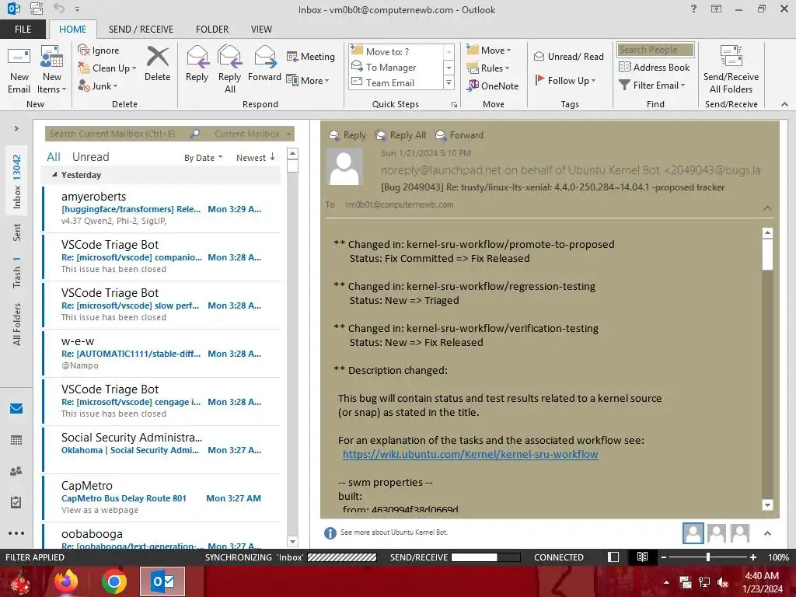Open the By Date sort dropdown
The image size is (796, 597).
tap(203, 158)
